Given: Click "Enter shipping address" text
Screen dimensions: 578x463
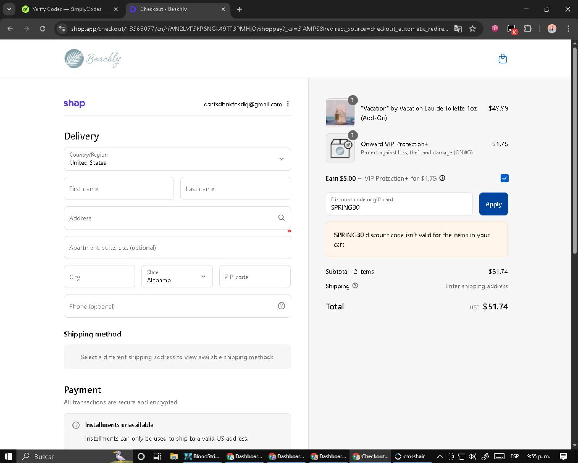Looking at the screenshot, I should [x=477, y=286].
